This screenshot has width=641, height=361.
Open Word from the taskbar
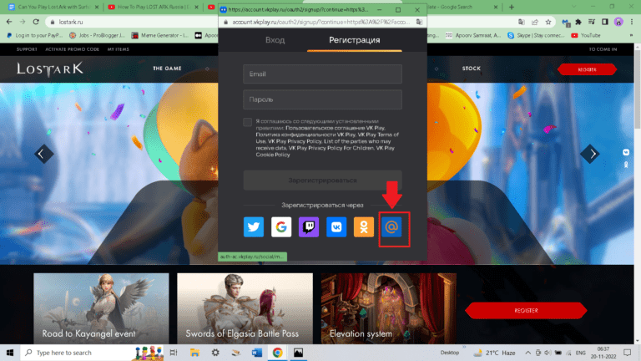pyautogui.click(x=257, y=353)
